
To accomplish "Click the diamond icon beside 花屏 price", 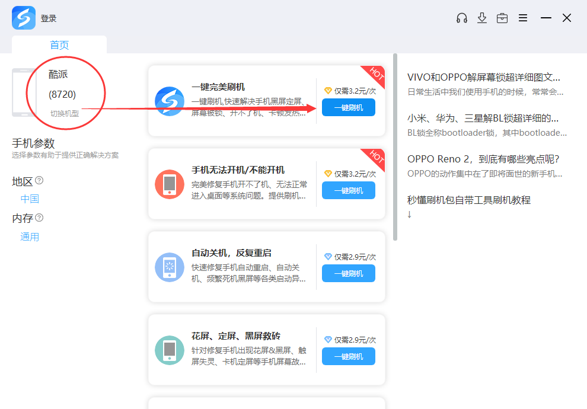I will [328, 340].
